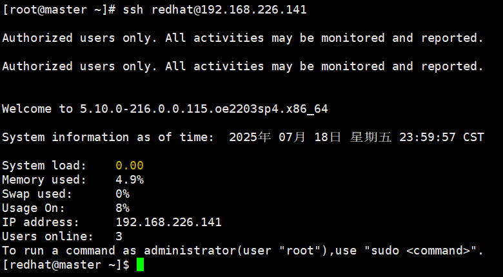503x277 pixels.
Task: Click the Memory used value "4.9%"
Action: [130, 180]
